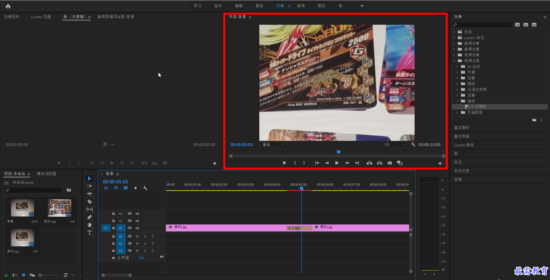The image size is (550, 280).
Task: Select the Razor tool
Action: point(90,202)
